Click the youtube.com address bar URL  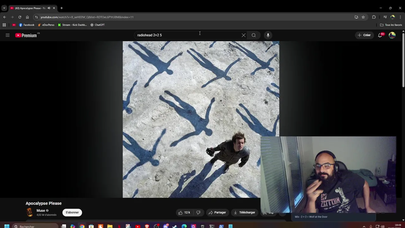pyautogui.click(x=87, y=17)
